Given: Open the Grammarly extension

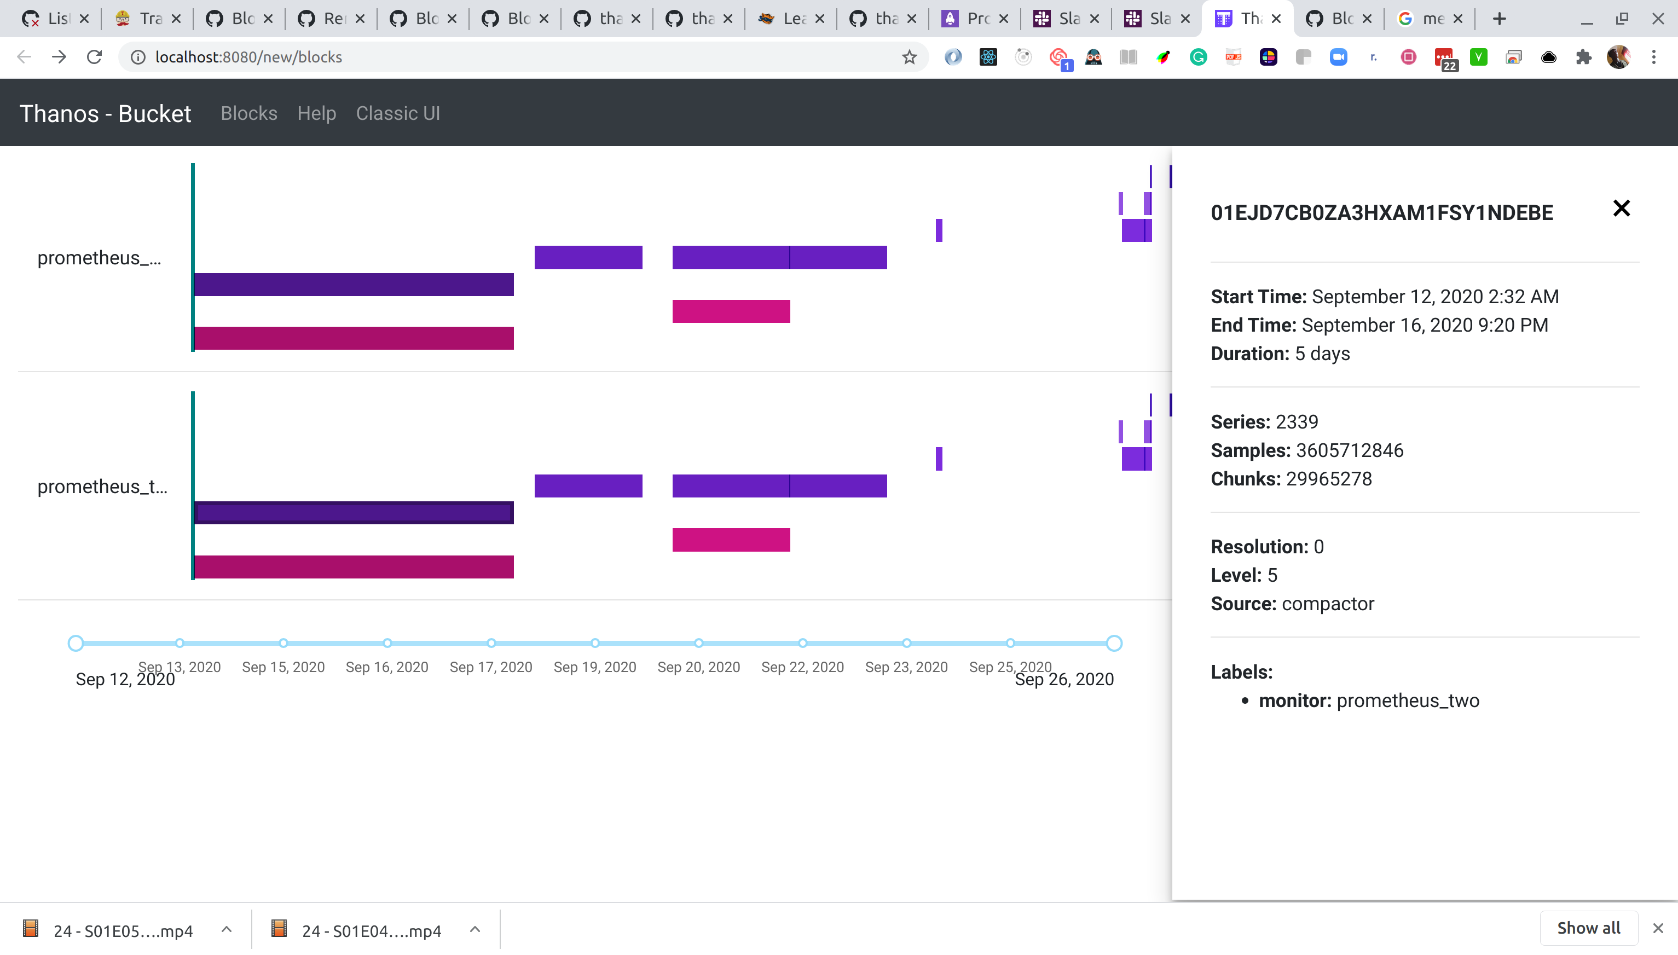Looking at the screenshot, I should (1198, 57).
